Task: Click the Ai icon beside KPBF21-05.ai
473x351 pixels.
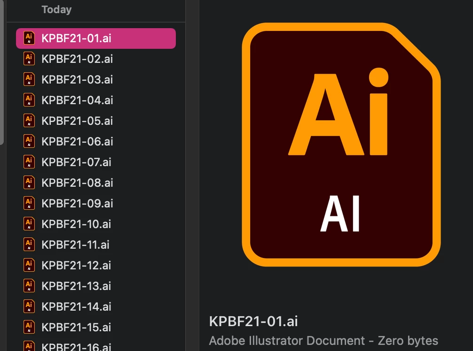Action: [x=29, y=121]
